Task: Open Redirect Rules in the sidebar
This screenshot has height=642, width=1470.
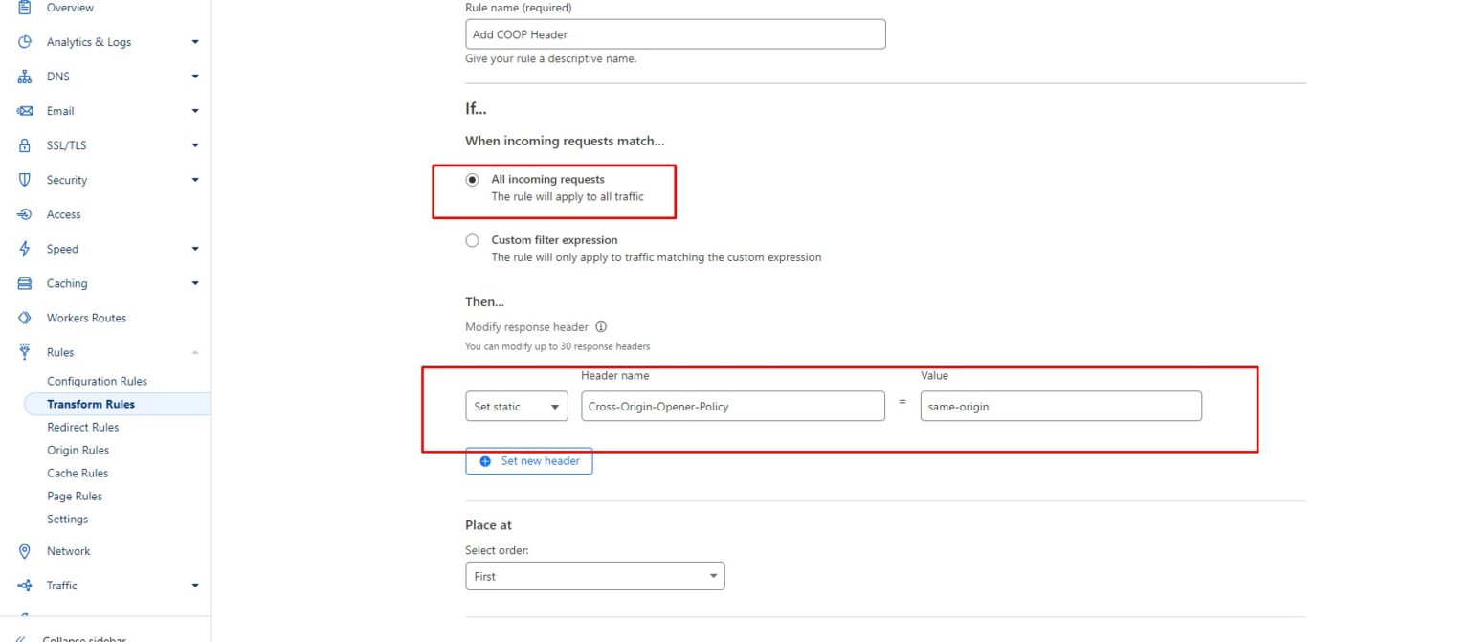Action: [x=83, y=427]
